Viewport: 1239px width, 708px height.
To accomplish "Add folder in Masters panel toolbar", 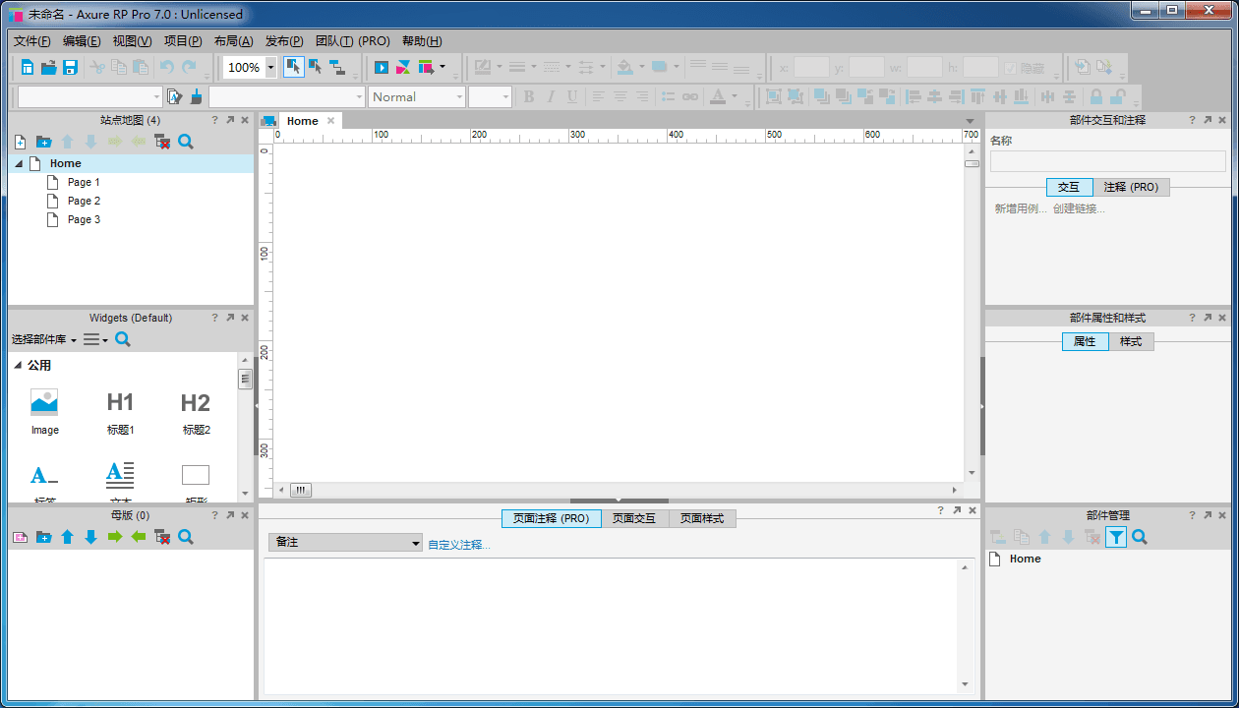I will (x=43, y=537).
